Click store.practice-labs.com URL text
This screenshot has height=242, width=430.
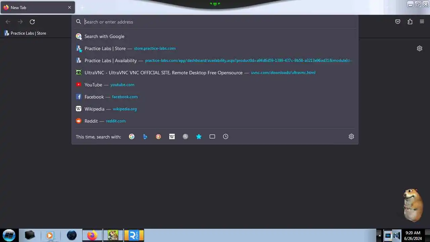click(x=155, y=48)
